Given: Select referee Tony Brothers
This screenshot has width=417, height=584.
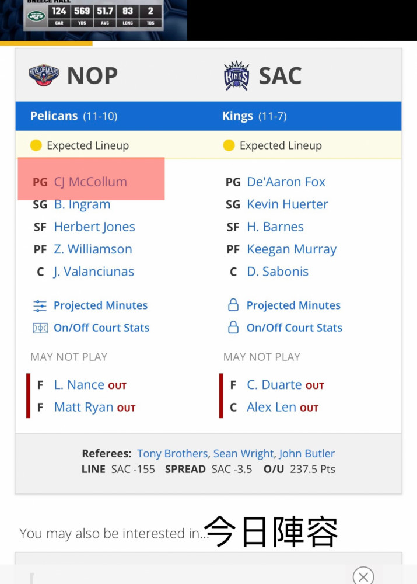Looking at the screenshot, I should (x=172, y=453).
